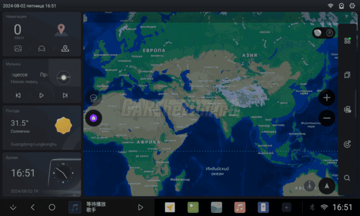Click the settings hexagon icon at top
The width and height of the screenshot is (360, 216).
[x=352, y=6]
